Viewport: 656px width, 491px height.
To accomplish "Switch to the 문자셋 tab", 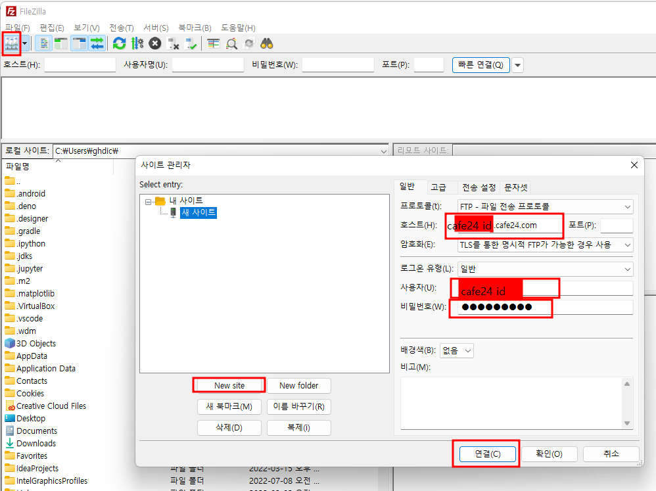I will (515, 187).
